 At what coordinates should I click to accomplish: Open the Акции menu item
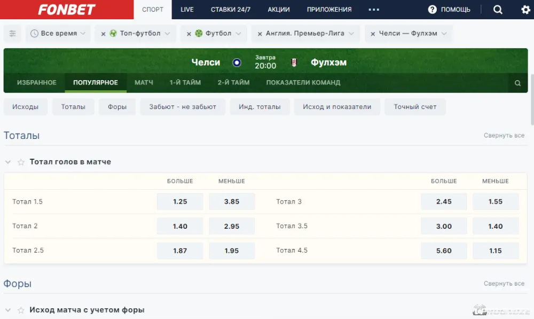coord(279,10)
